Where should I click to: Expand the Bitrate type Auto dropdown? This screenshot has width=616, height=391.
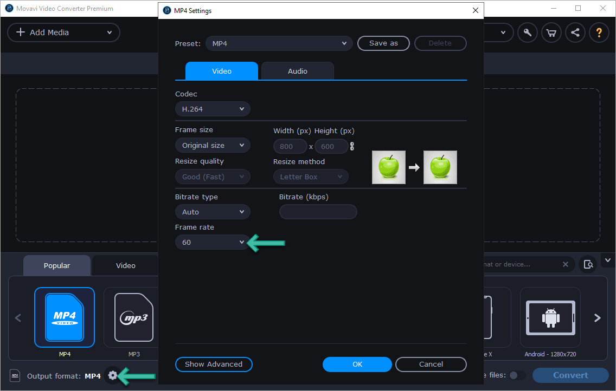tap(213, 212)
